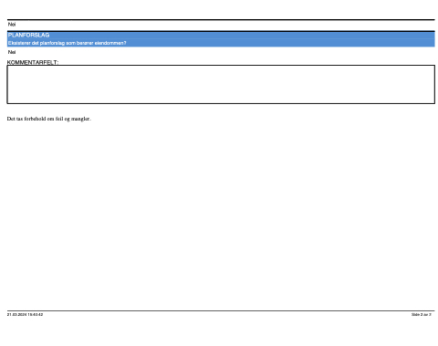Screen dimensions: 438x346
Task: Click the 'Nei' answer below the planforslag question
Action: tap(12, 52)
